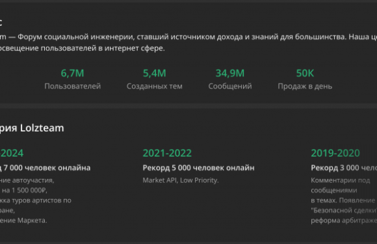The width and height of the screenshot is (377, 244).
Task: Click the 6,7M users statistic
Action: (x=72, y=73)
